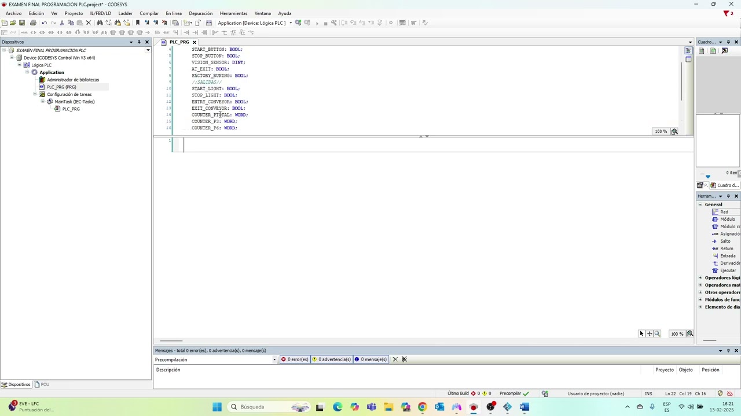Click the pointer selection tool icon

[641, 334]
